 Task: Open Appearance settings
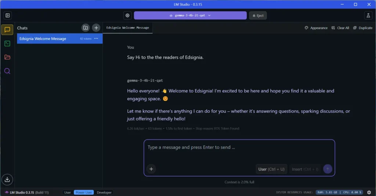316,28
